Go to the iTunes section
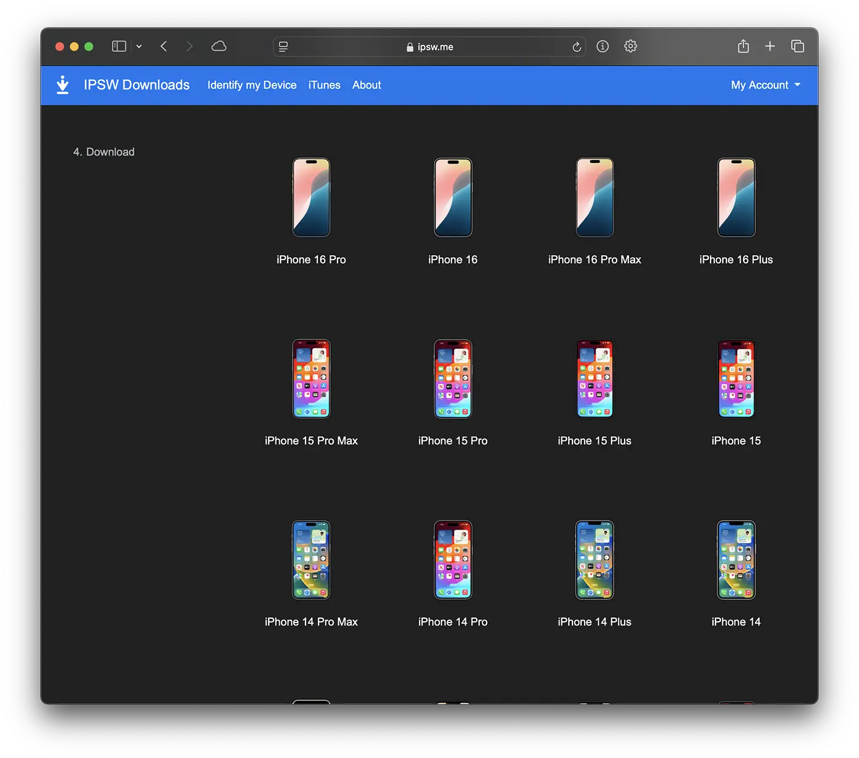 [324, 85]
